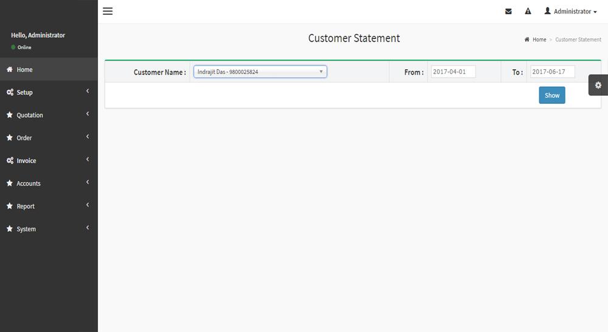Screen dimensions: 608x332
Task: Click the Online status text
Action: (24, 47)
